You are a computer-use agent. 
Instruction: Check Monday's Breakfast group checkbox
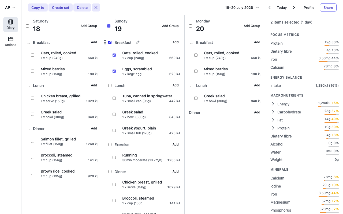coord(192,42)
